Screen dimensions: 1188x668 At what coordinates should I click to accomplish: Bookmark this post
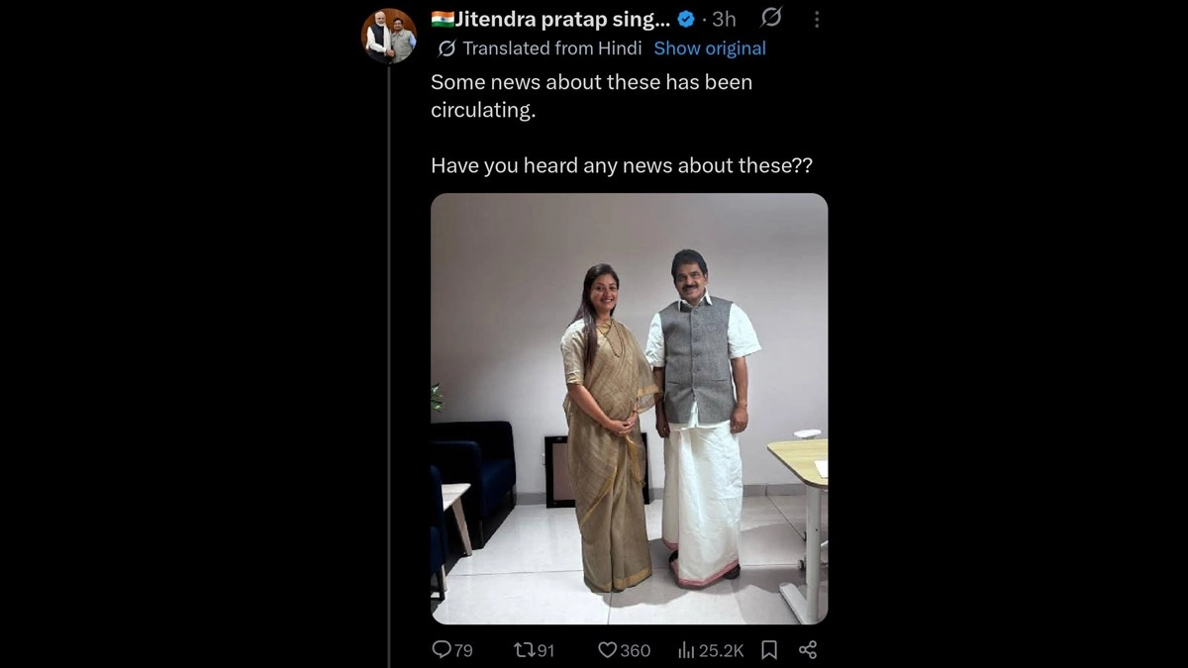(x=768, y=650)
